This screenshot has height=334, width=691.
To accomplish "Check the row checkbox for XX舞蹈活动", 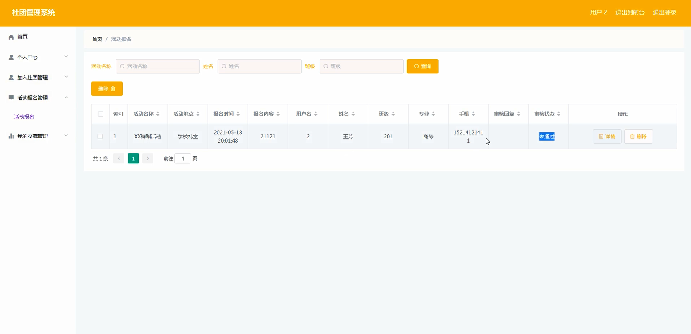I will click(100, 136).
